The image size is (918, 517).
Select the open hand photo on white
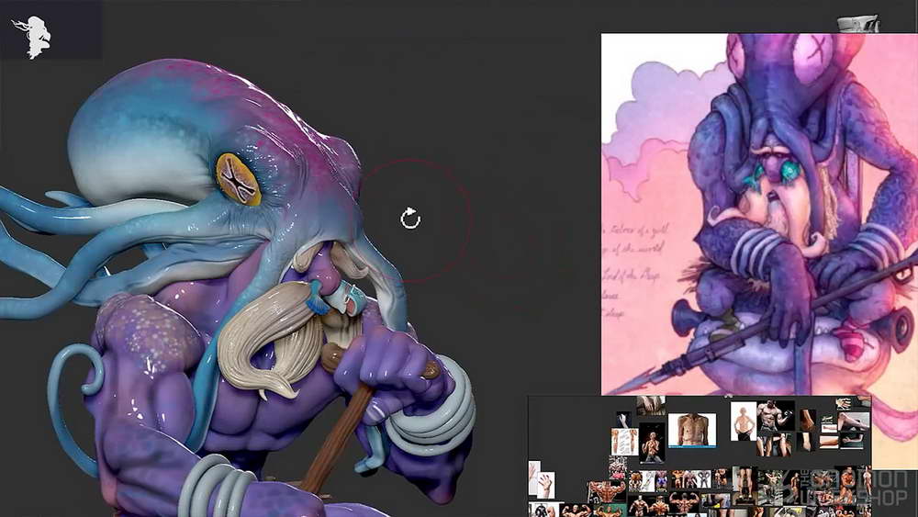click(545, 486)
